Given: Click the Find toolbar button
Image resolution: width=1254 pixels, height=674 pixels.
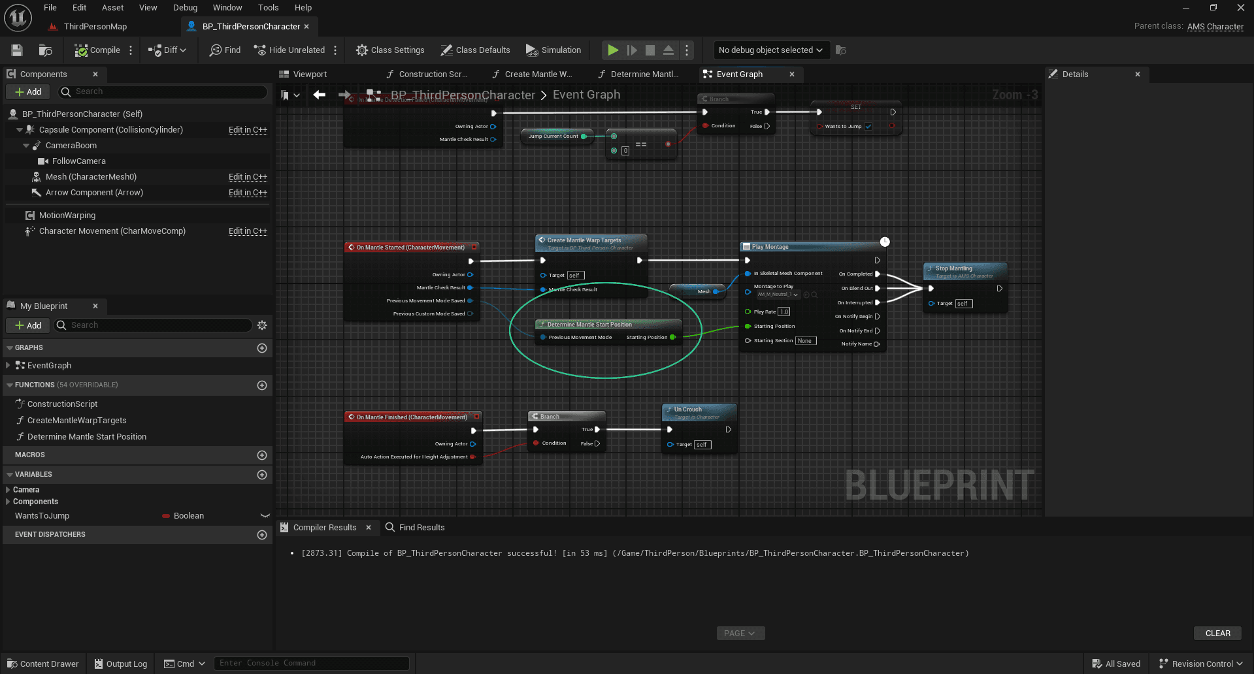Looking at the screenshot, I should pyautogui.click(x=225, y=50).
